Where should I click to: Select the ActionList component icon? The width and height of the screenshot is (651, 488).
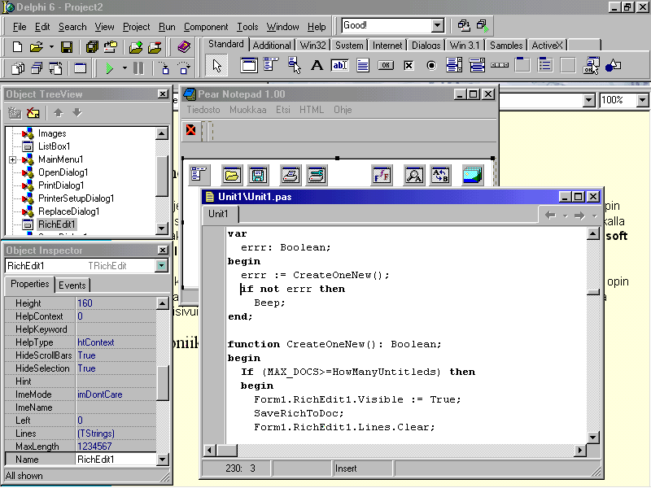pyautogui.click(x=591, y=65)
